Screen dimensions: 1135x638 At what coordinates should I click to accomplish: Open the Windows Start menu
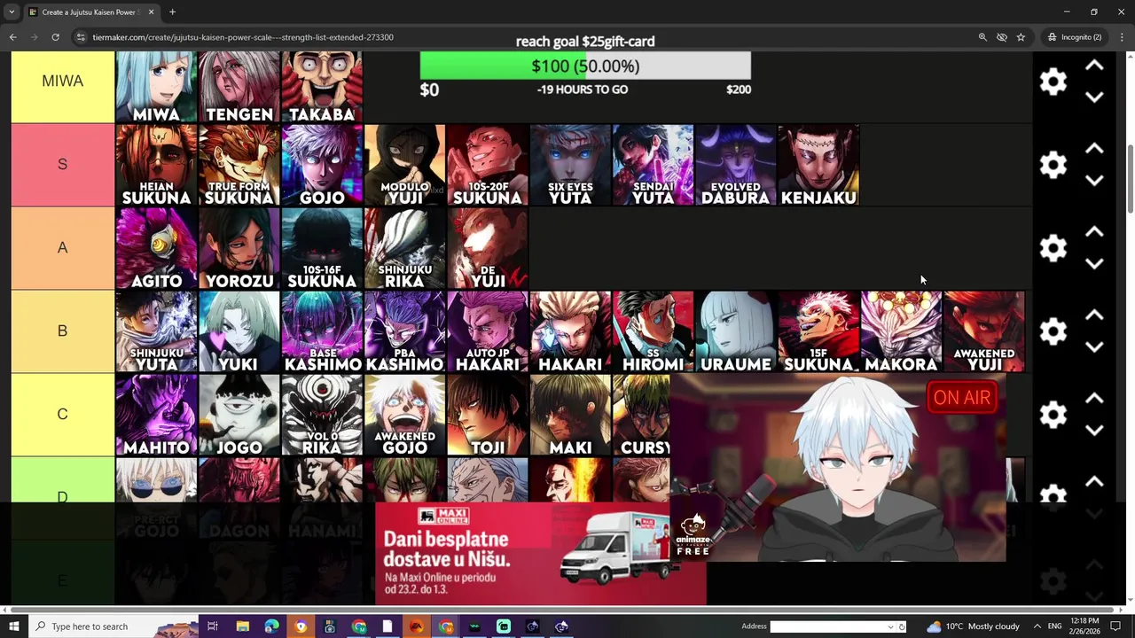coord(13,626)
